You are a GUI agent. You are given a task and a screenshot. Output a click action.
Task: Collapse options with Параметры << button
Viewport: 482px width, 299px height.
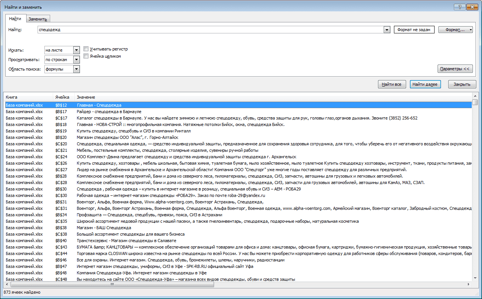coord(455,69)
